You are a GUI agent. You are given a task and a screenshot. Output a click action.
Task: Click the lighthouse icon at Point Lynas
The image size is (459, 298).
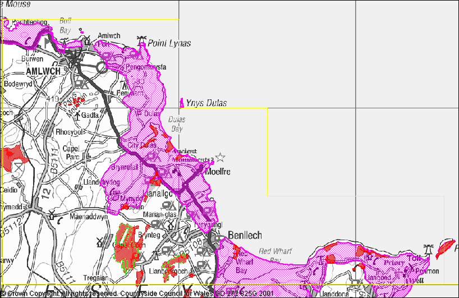coord(141,40)
